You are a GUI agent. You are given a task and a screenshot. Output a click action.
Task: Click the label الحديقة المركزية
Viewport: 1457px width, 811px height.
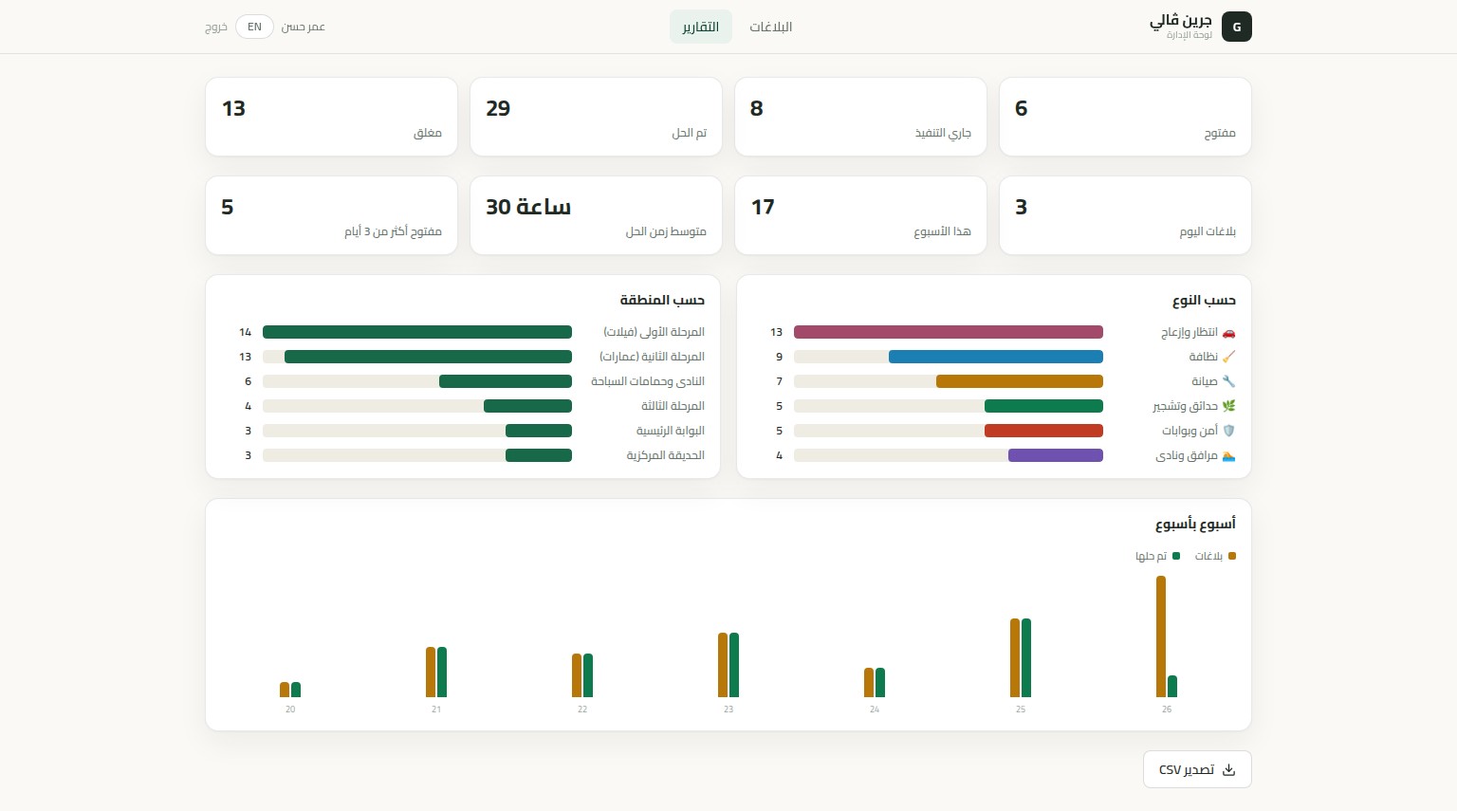tap(665, 455)
